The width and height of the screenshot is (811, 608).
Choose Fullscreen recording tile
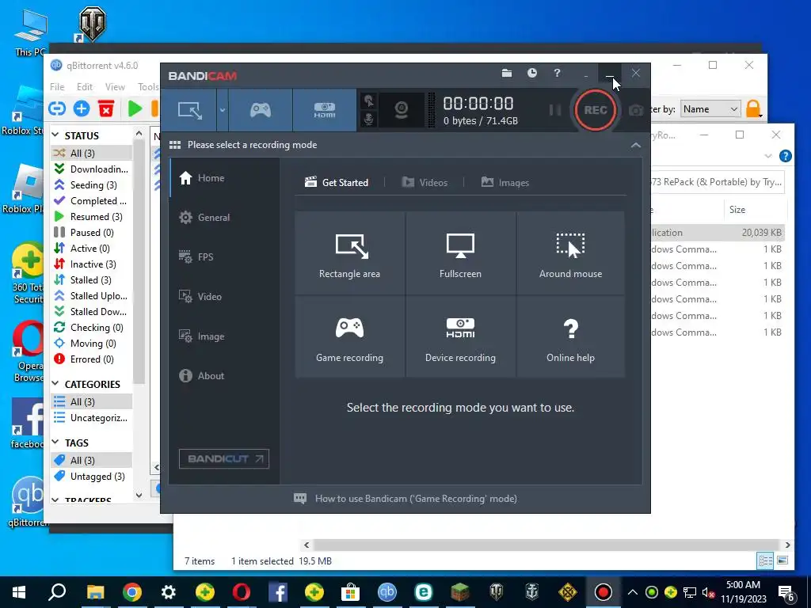coord(460,253)
